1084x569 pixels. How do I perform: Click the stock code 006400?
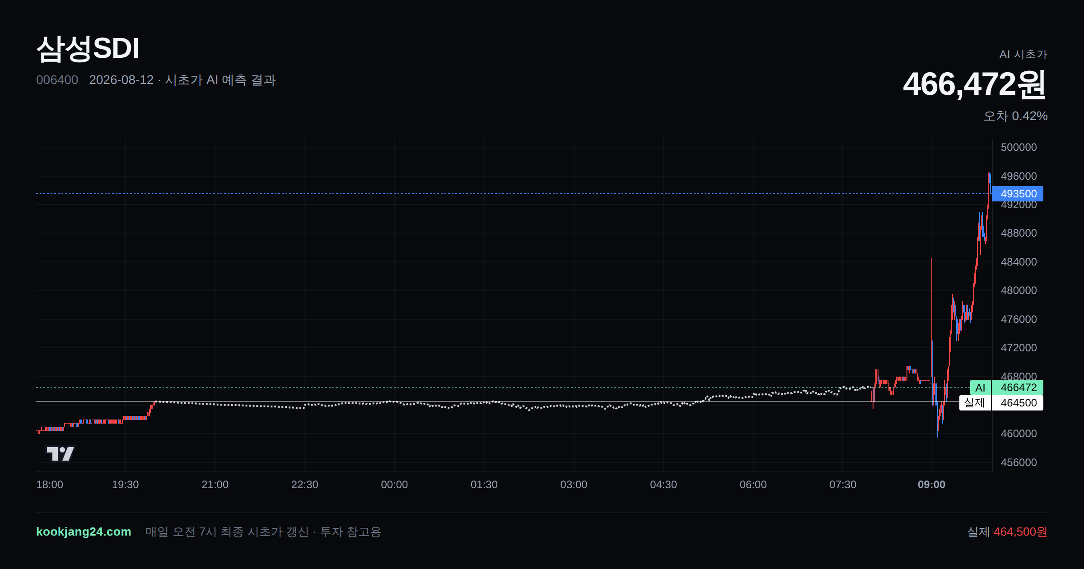coord(57,80)
